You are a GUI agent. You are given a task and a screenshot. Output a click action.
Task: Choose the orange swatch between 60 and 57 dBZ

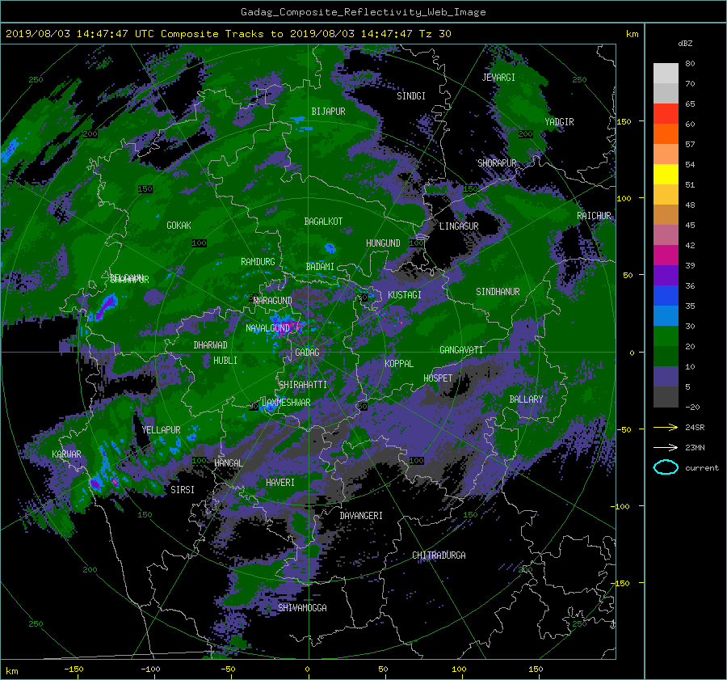pos(666,134)
